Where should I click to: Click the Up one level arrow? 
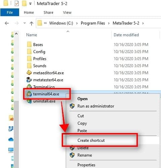pyautogui.click(x=32, y=23)
